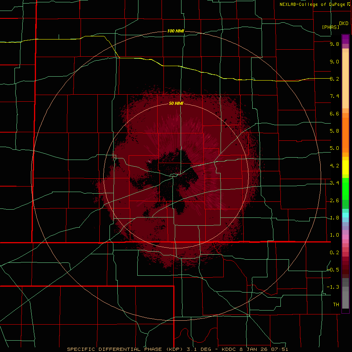Viewport: 352px width, 352px height.
Task: Pick the cyan band of the color bar
Action: tap(345, 215)
